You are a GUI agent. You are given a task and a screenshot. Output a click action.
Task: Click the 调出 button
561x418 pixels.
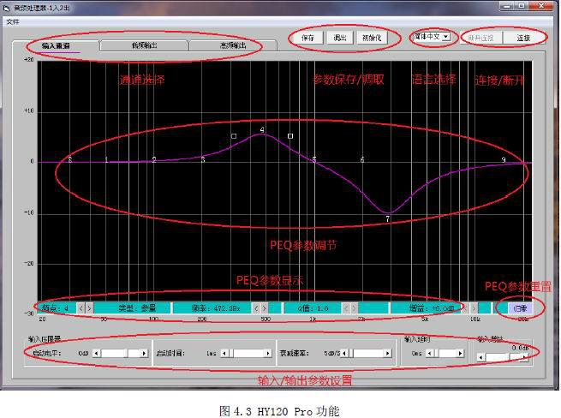[x=339, y=38]
